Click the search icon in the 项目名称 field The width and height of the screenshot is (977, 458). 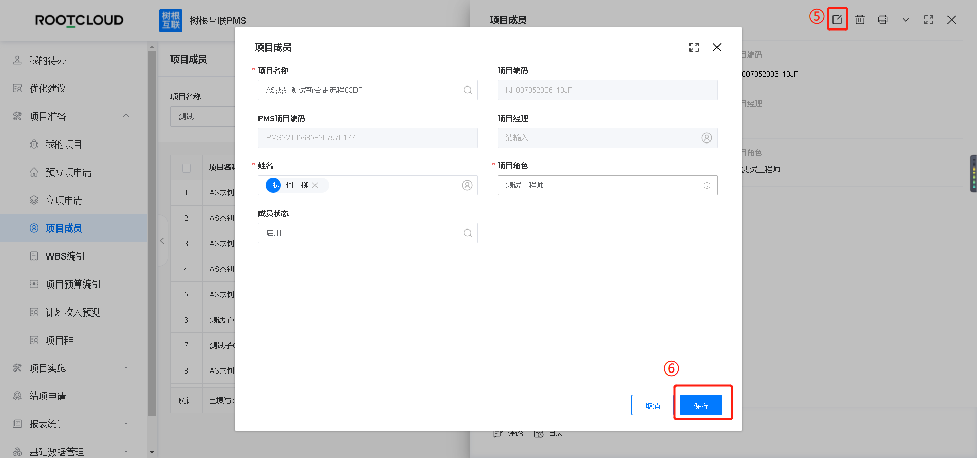468,90
